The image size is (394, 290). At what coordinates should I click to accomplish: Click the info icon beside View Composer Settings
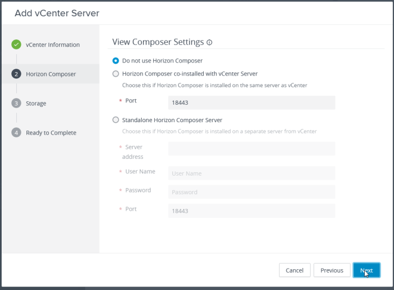pyautogui.click(x=209, y=42)
